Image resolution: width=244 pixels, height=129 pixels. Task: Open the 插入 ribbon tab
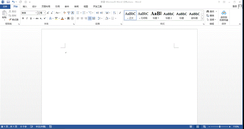[25, 6]
